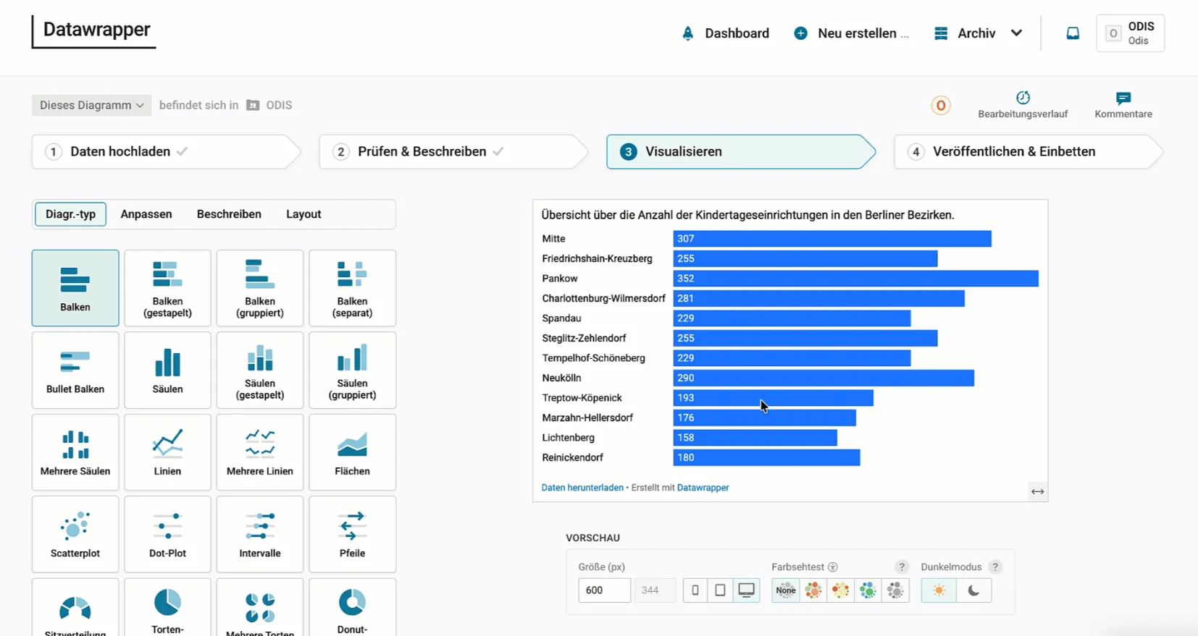
Task: Click the Dunkelmodus help question mark
Action: pos(995,567)
